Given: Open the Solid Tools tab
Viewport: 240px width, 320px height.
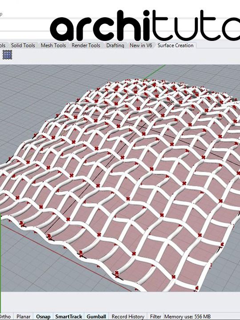Looking at the screenshot, I should click(23, 45).
